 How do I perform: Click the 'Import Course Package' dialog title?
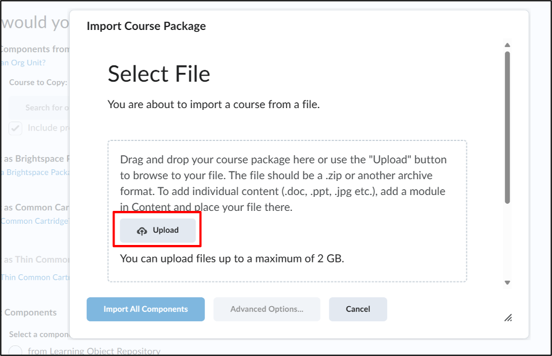[x=146, y=26]
